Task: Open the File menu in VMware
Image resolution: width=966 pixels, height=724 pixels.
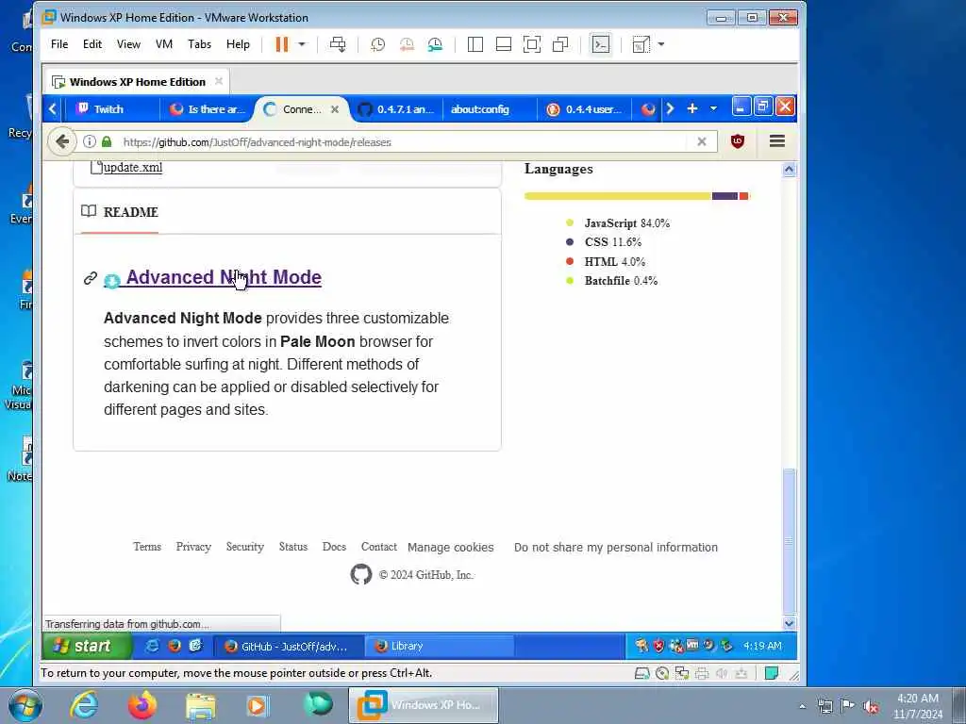Action: click(59, 44)
